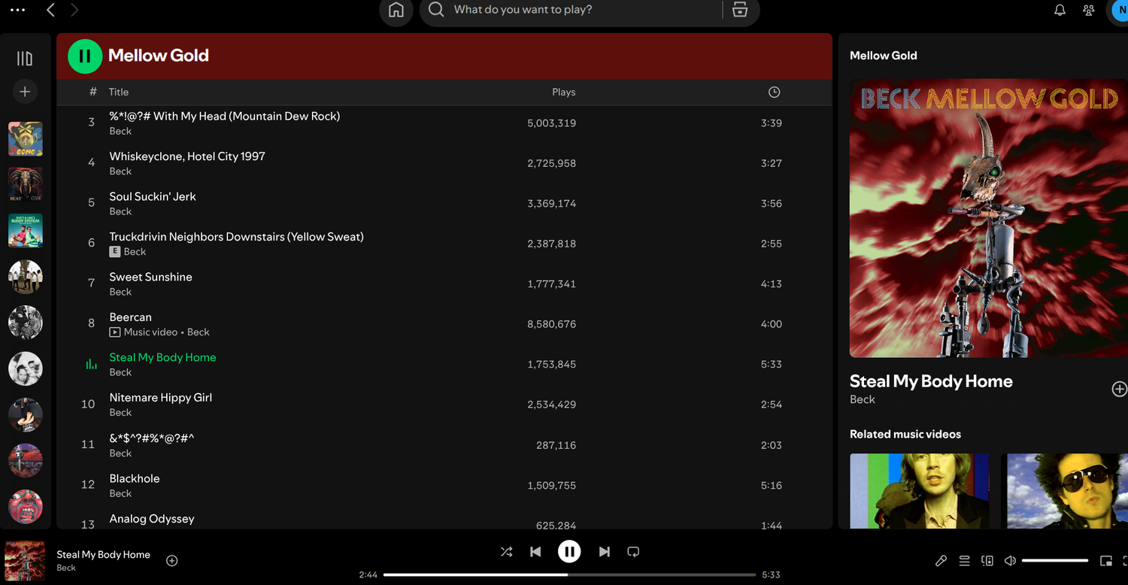Adjust the volume slider

[1055, 560]
